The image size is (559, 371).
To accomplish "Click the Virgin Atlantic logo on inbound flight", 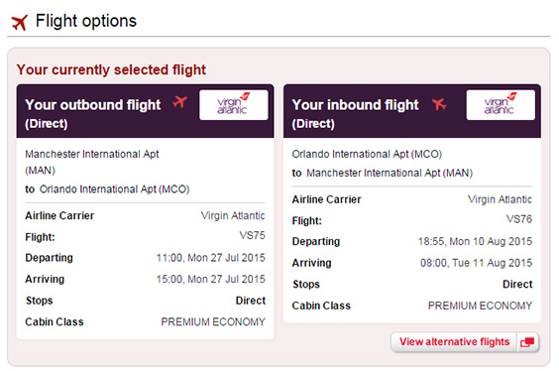I will point(501,105).
